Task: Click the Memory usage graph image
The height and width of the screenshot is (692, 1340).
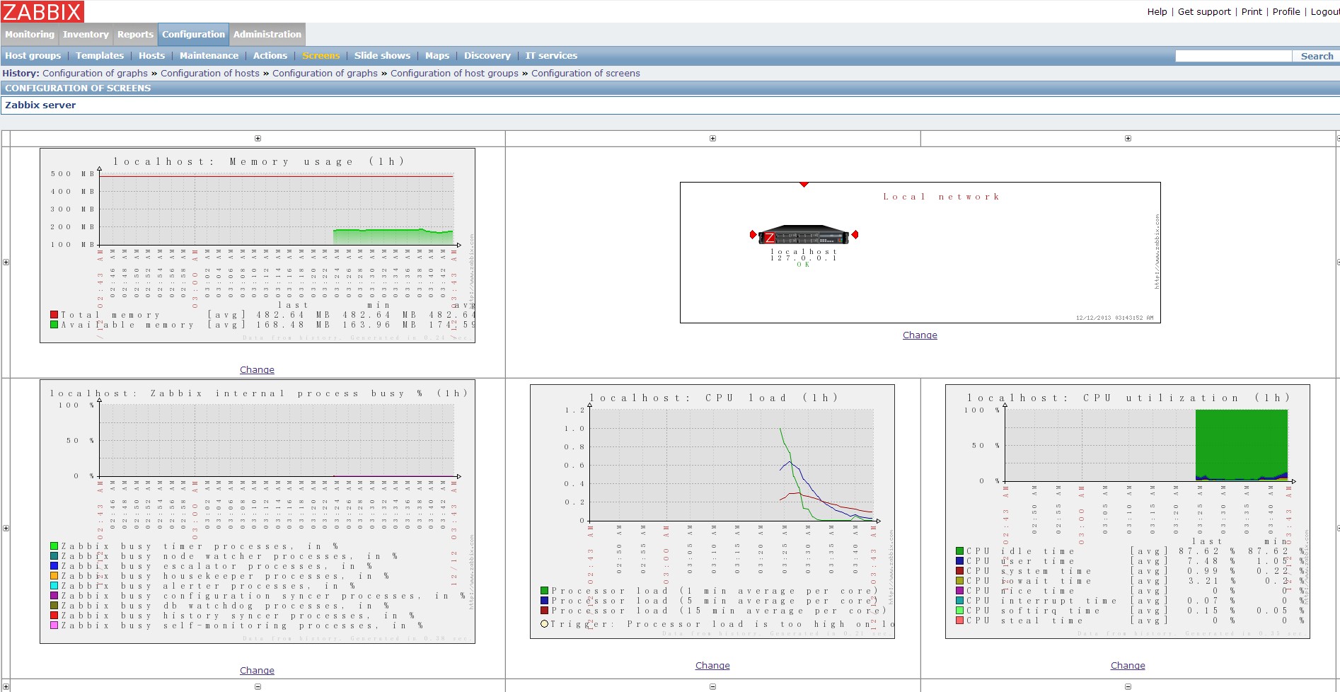Action: tap(258, 246)
